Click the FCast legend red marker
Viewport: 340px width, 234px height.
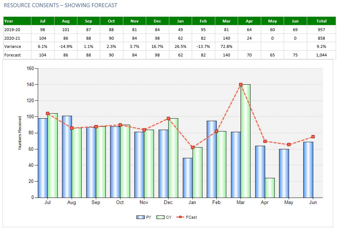click(180, 217)
